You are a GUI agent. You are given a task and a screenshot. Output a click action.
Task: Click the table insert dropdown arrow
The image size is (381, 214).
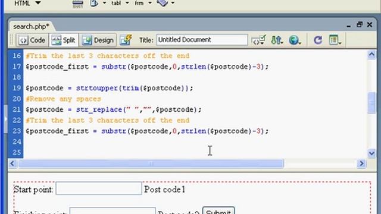127,3
